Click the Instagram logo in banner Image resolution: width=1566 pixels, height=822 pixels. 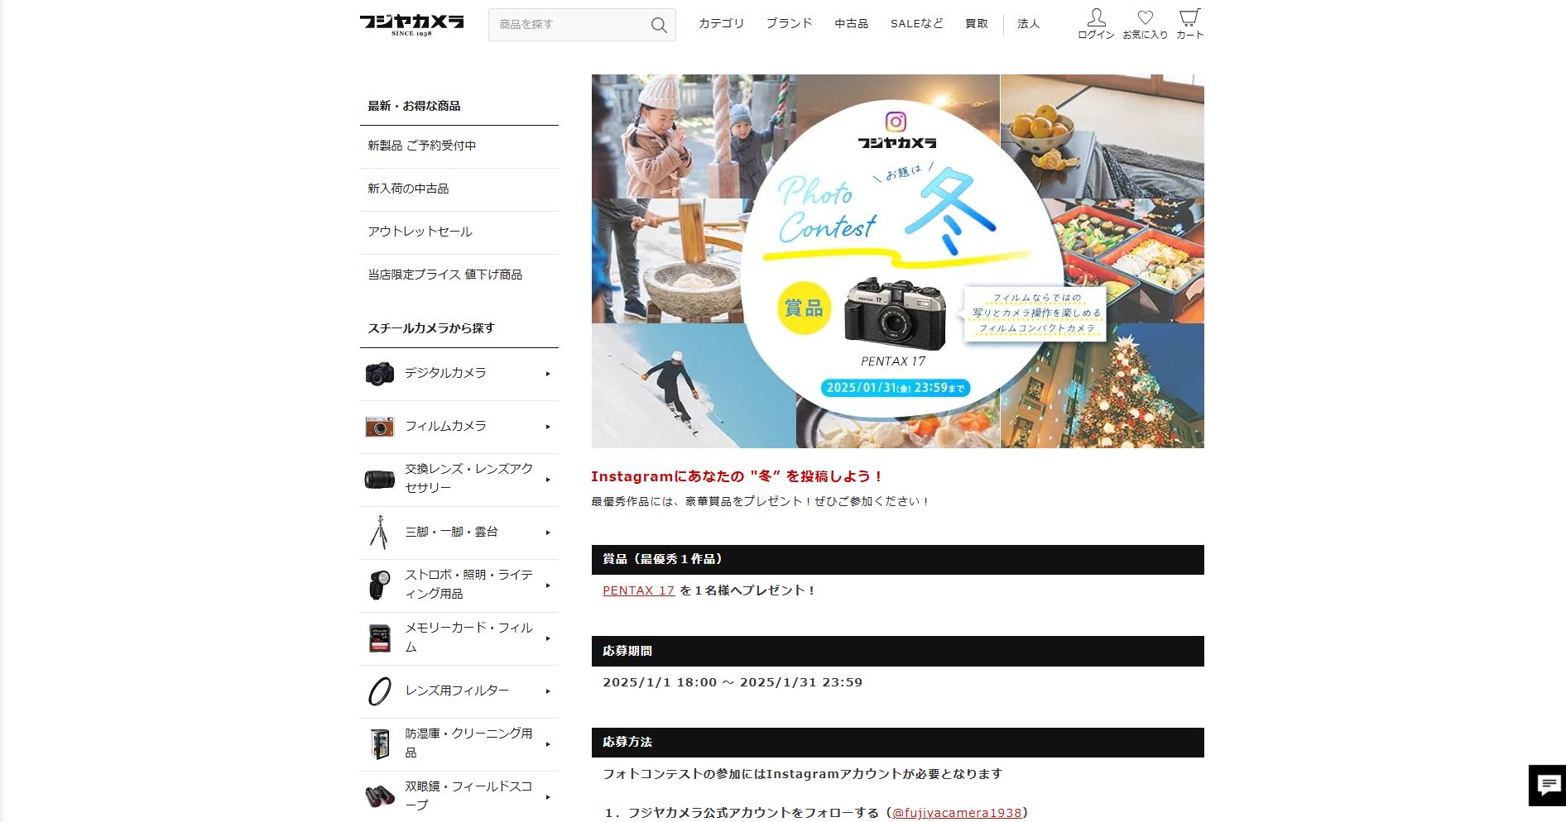click(896, 122)
